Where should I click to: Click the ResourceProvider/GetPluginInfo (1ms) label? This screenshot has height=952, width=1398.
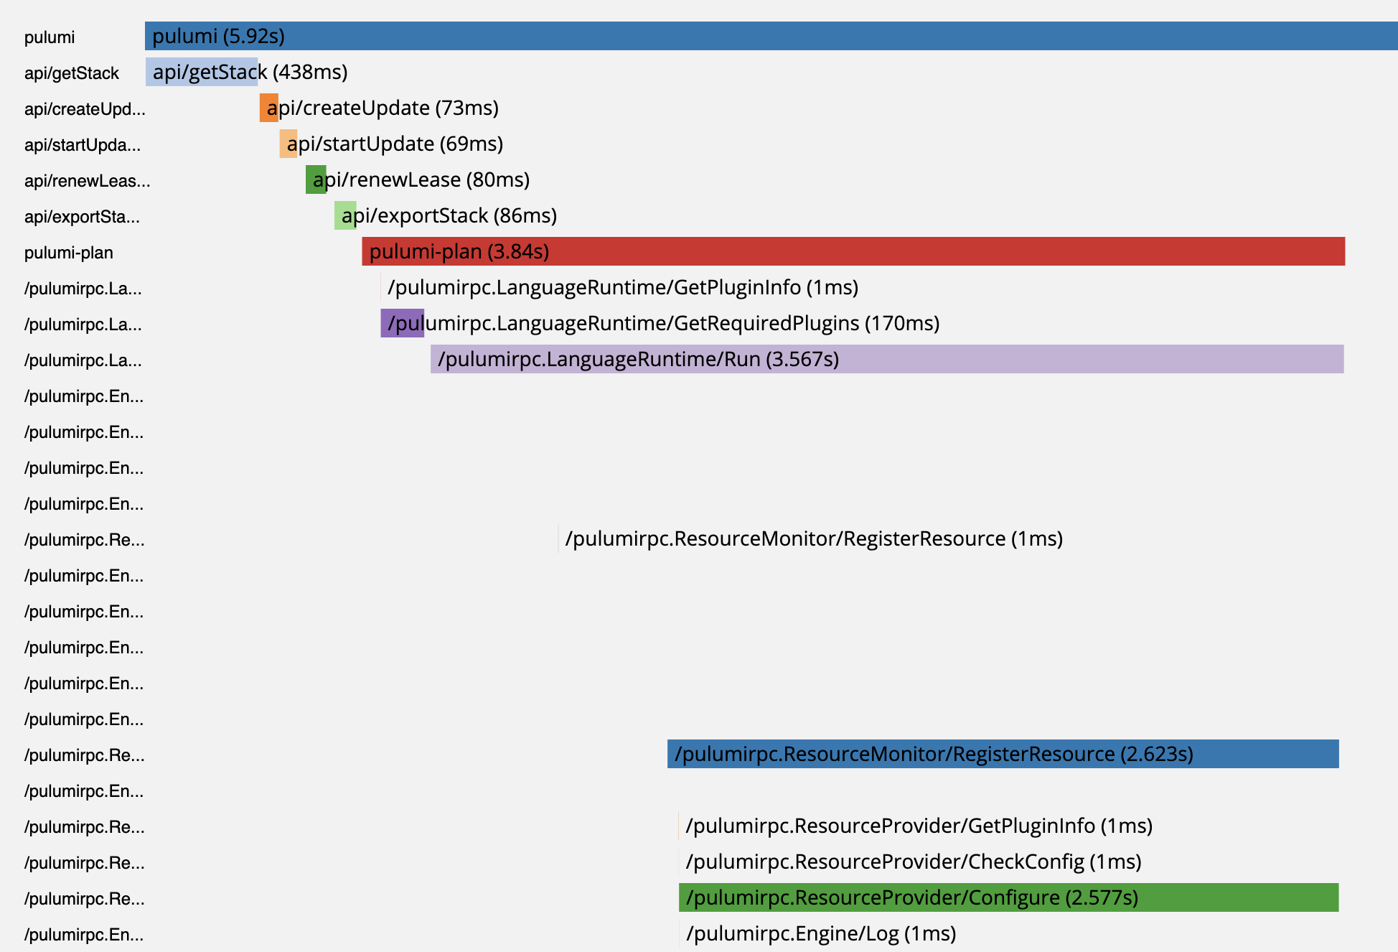tap(847, 826)
